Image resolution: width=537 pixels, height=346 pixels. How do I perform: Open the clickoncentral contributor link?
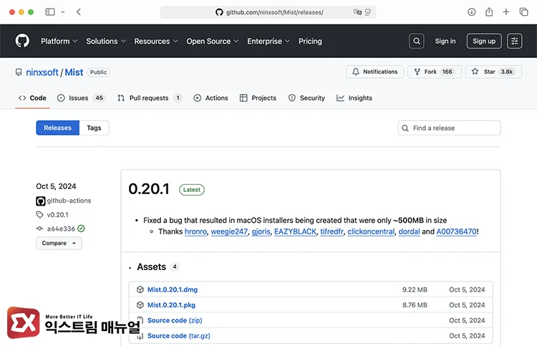coord(371,231)
